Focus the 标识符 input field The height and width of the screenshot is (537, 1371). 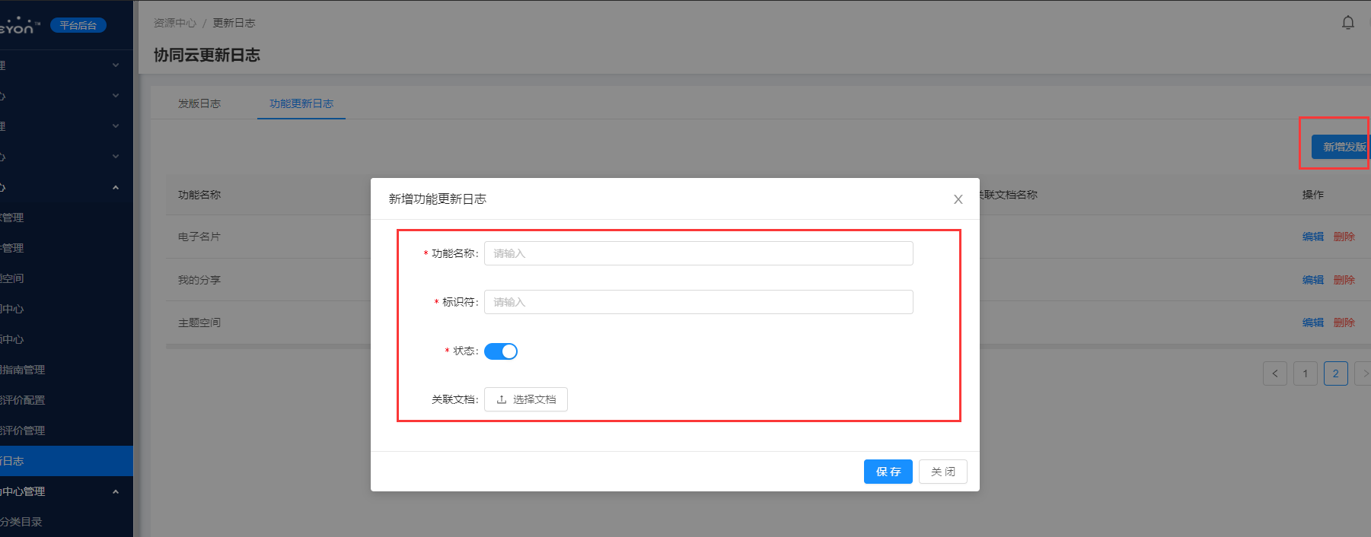(698, 302)
